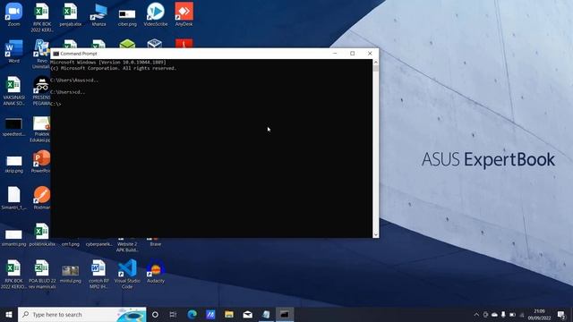The image size is (573, 322).
Task: Select the Simantri_1 blank document file
Action: 14,198
